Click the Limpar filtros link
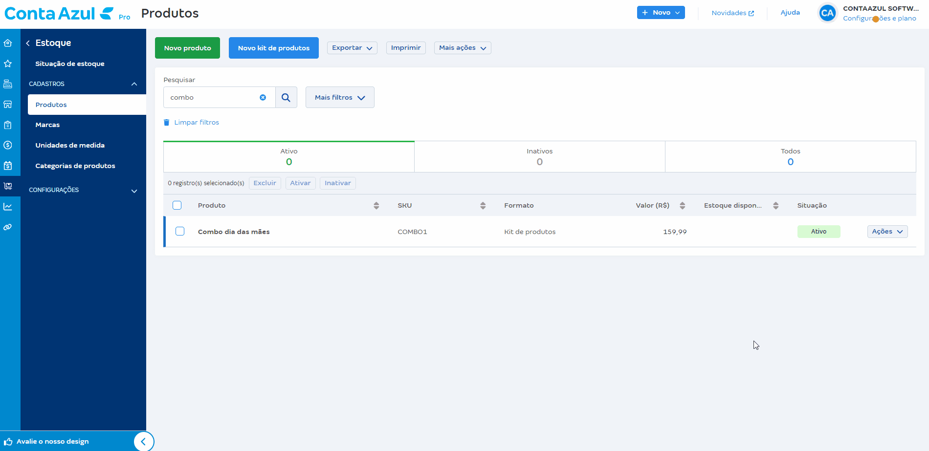Screen dimensions: 929x451 pos(197,123)
